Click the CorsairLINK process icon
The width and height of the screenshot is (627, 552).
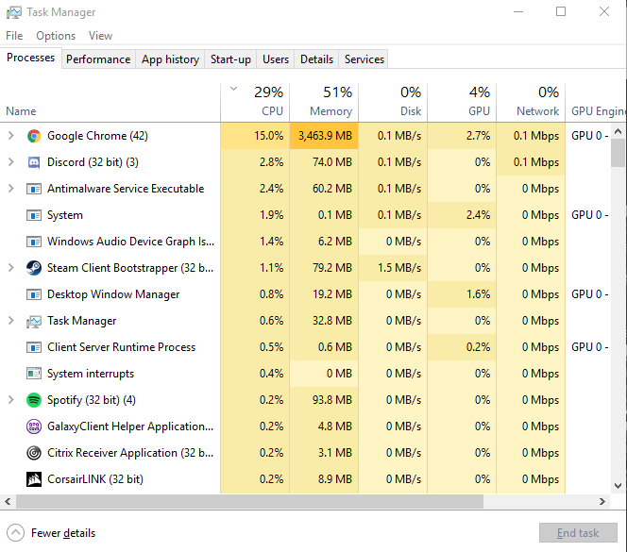[x=34, y=479]
